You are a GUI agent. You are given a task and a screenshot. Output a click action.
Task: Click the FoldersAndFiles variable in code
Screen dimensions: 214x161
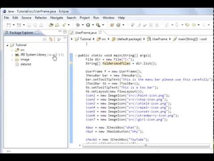pyautogui.click(x=116, y=64)
